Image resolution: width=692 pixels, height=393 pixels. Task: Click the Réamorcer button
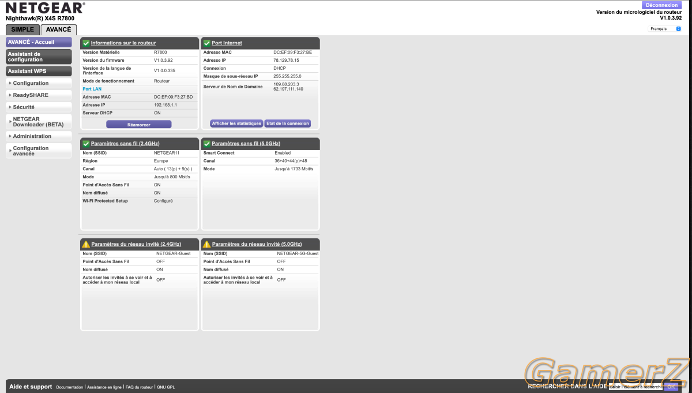(139, 124)
